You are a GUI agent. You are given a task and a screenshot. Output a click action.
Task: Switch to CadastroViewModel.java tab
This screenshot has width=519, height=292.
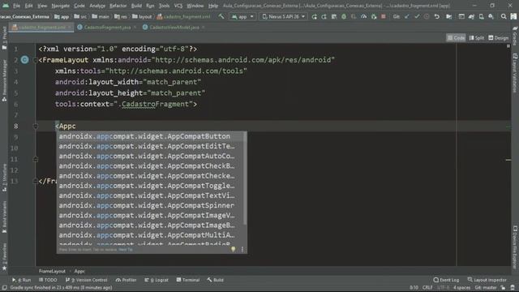click(x=174, y=28)
